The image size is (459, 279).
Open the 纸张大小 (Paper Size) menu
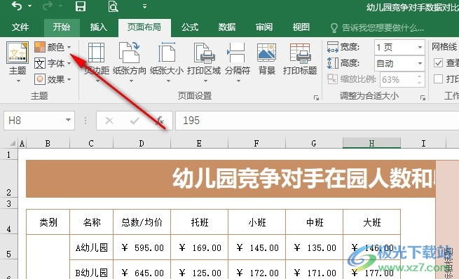167,62
